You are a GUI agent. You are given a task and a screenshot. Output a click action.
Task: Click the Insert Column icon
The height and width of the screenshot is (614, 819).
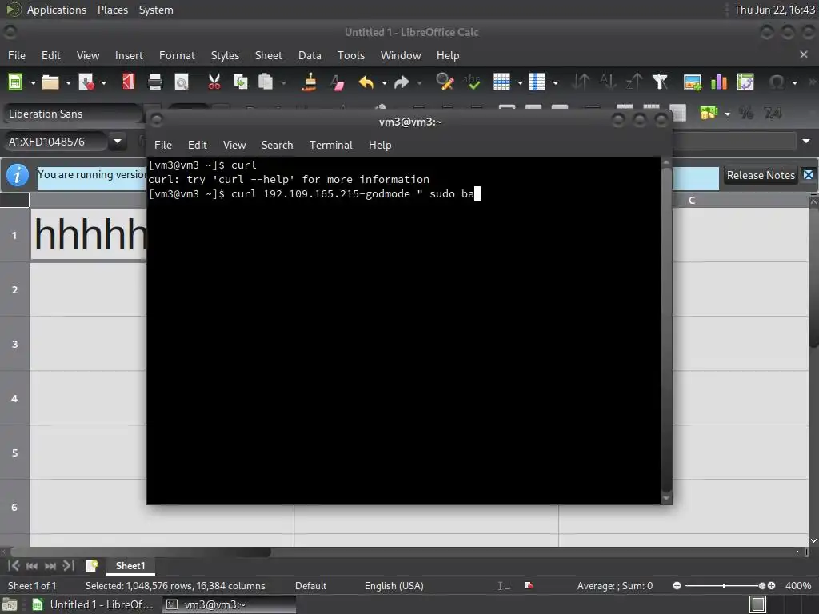point(537,82)
